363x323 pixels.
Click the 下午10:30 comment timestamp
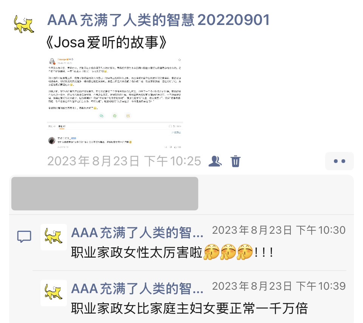(x=279, y=230)
